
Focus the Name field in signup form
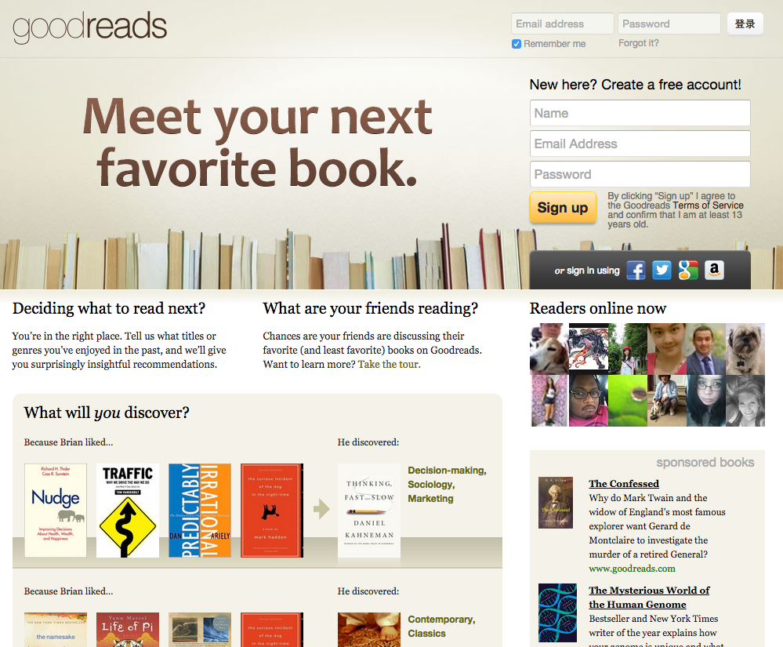point(640,113)
